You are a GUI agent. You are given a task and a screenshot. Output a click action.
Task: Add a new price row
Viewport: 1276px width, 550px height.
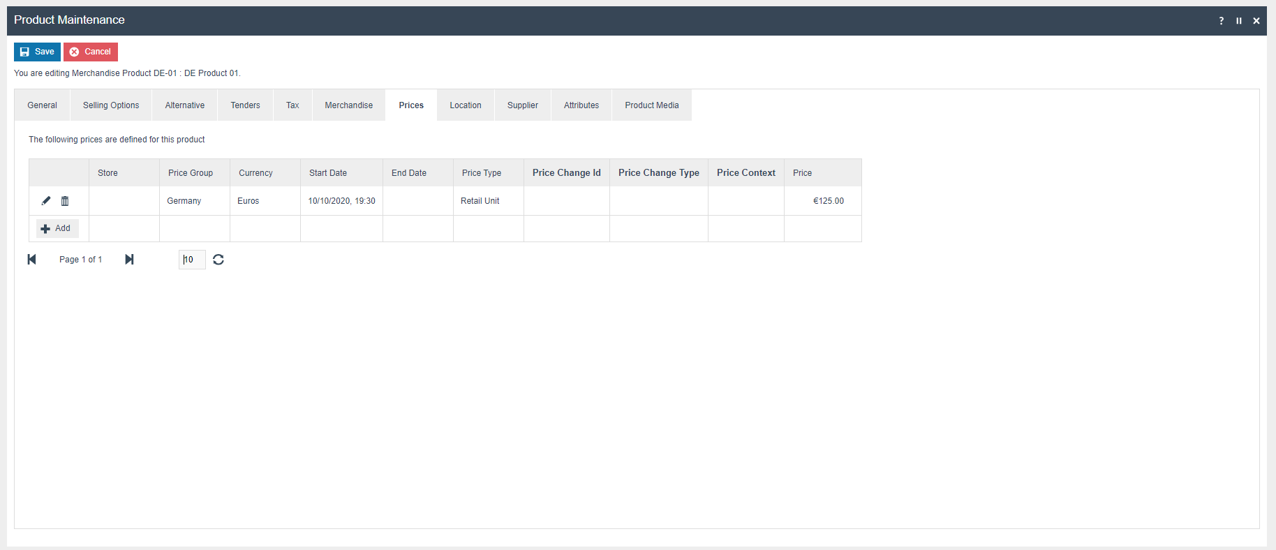pos(57,228)
